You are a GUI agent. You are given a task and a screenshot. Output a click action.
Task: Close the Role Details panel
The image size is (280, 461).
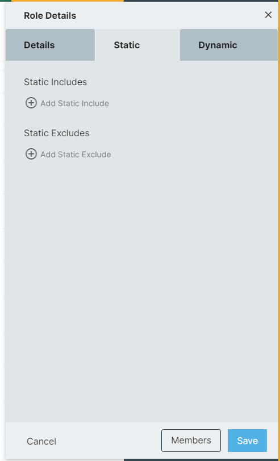tap(268, 15)
